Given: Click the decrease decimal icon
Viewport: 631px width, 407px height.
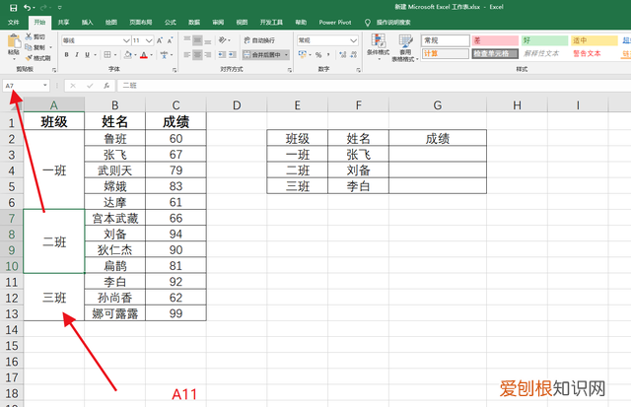Looking at the screenshot, I should click(x=353, y=55).
